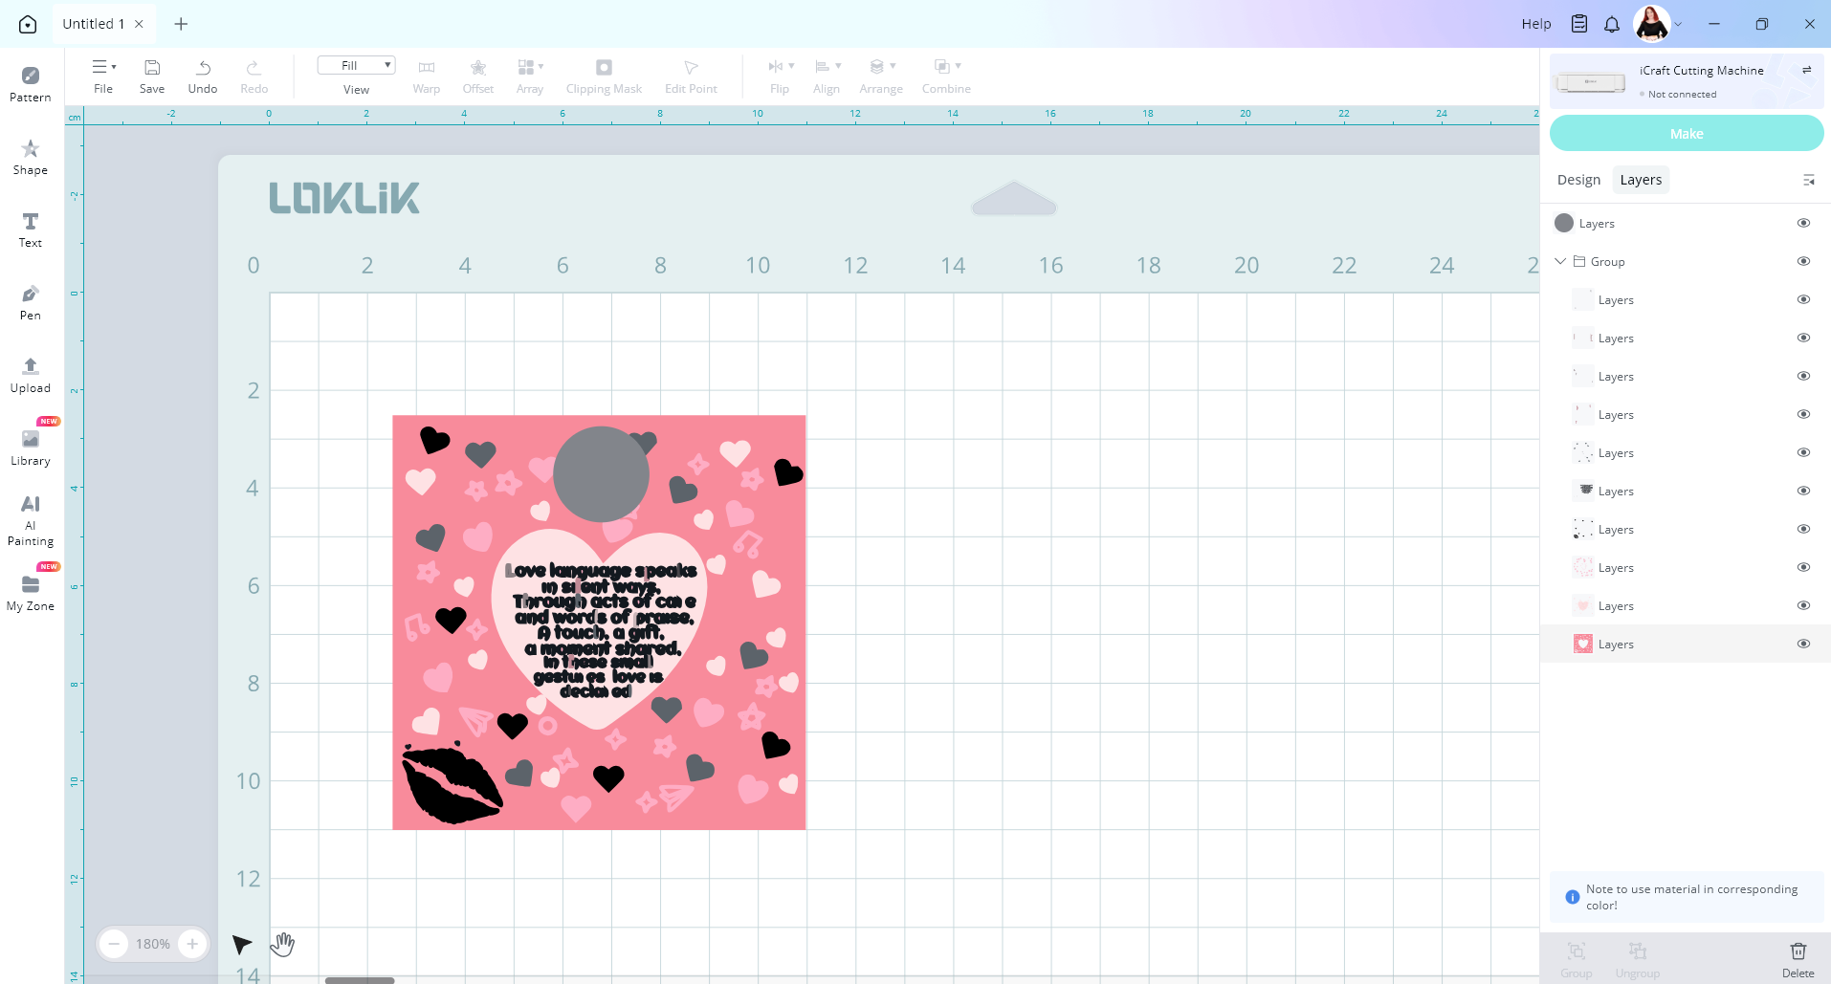Open the File menu dropdown
This screenshot has height=984, width=1831.
tap(103, 75)
